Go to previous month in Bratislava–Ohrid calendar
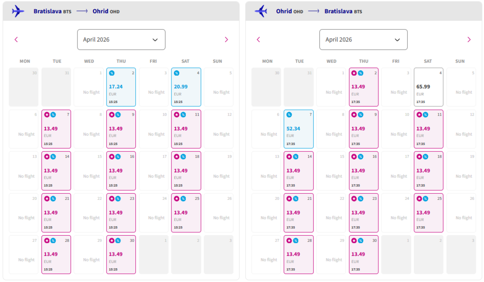Image resolution: width=484 pixels, height=282 pixels. tap(16, 40)
